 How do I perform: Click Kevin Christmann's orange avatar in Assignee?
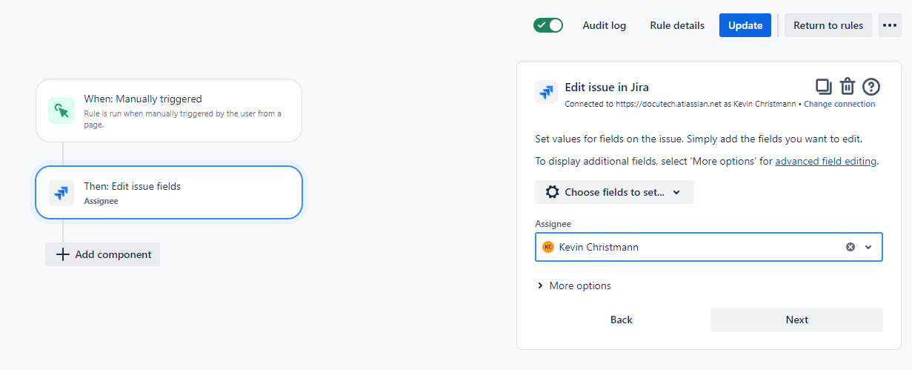[x=548, y=247]
